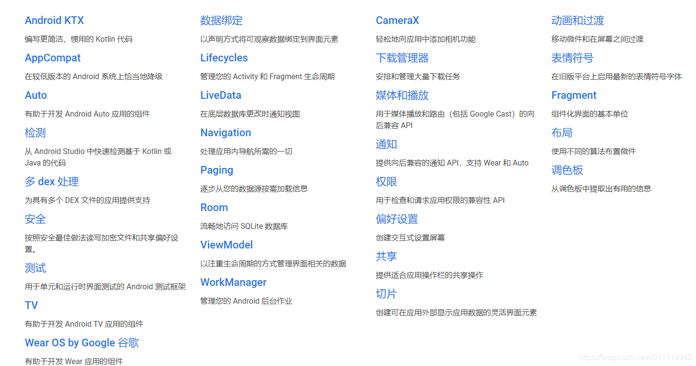Click text '组件化界面的基本单位'
Viewport: 696px width, 366px height.
tap(590, 114)
